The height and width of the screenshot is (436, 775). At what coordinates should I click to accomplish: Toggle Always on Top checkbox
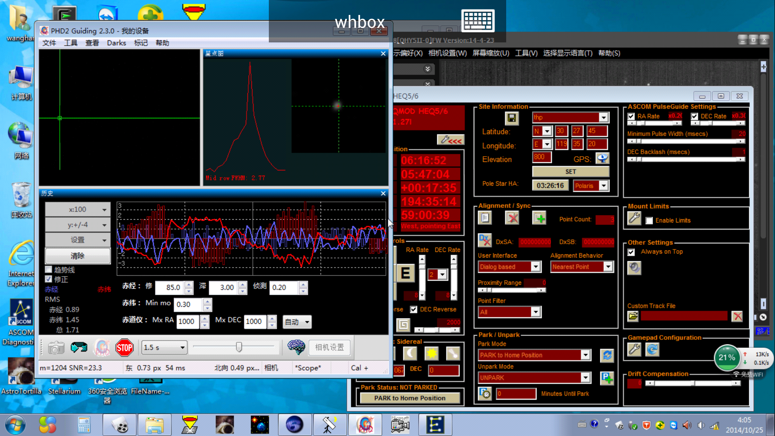[x=631, y=252]
